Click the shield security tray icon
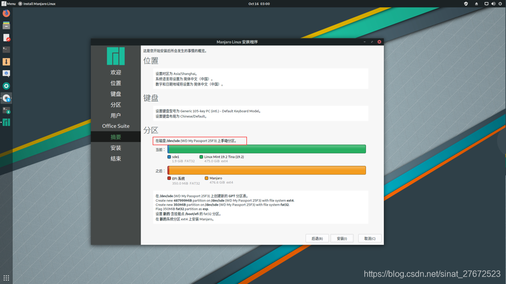Viewport: 506px width, 284px height. (x=465, y=4)
